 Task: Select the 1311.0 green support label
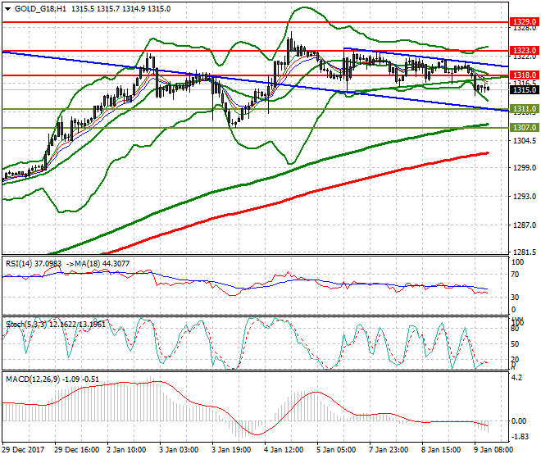(x=525, y=109)
